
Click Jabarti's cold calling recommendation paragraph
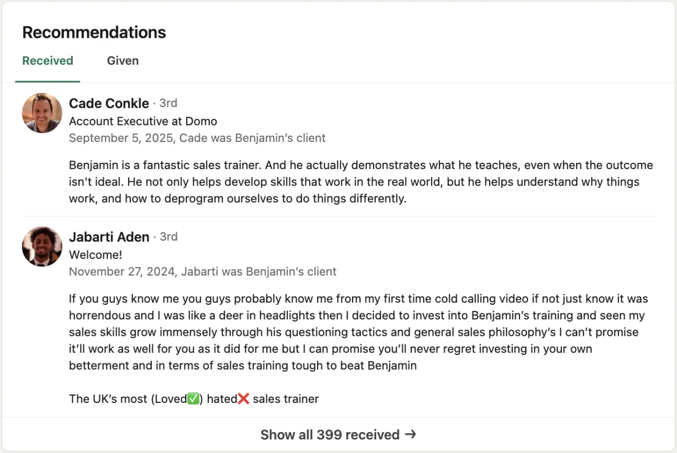[x=358, y=332]
